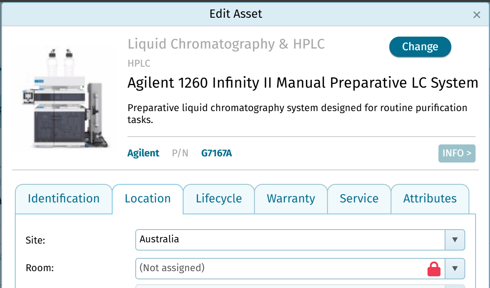Screen dimensions: 490x288
Task: Open the Lifecycle tab
Action: point(219,199)
